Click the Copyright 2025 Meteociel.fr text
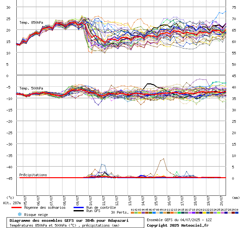The width and height of the screenshot is (242, 228). click(x=178, y=225)
